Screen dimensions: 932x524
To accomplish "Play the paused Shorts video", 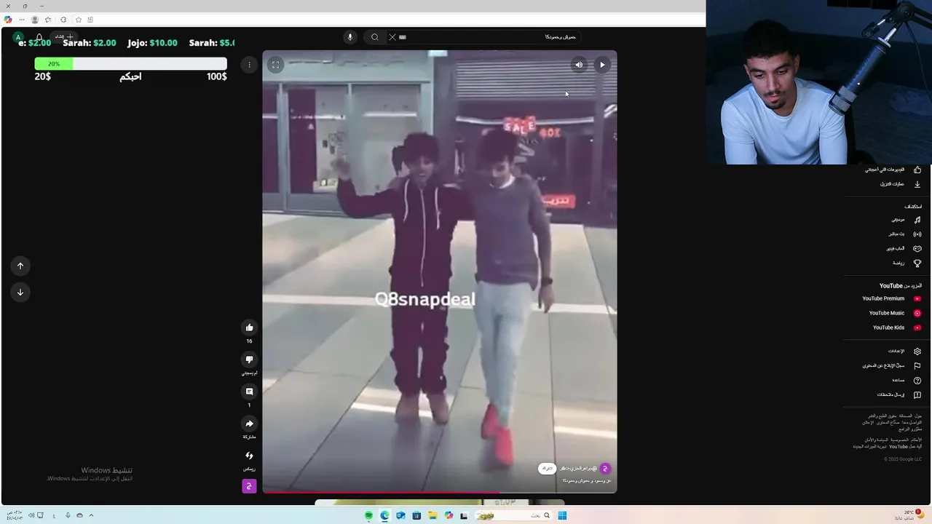I will click(x=602, y=65).
